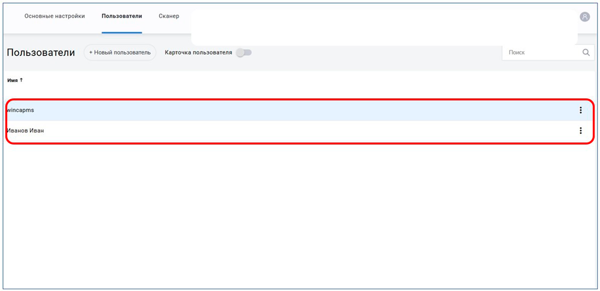The image size is (600, 291).
Task: Create a user with Новый пользователь button
Action: 120,53
